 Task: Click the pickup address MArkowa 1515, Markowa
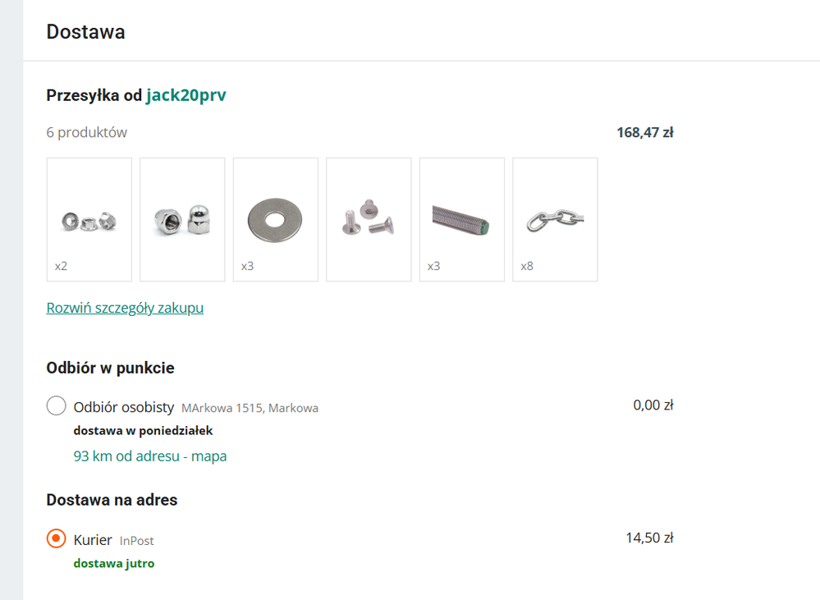pyautogui.click(x=250, y=408)
